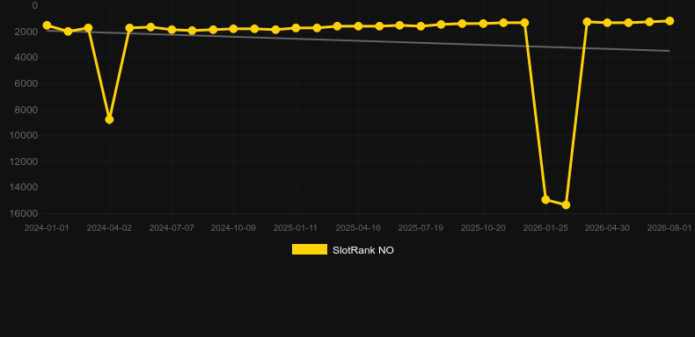The height and width of the screenshot is (337, 695).
Task: Click the 2025-07-19 x-axis label
Action: tap(421, 228)
